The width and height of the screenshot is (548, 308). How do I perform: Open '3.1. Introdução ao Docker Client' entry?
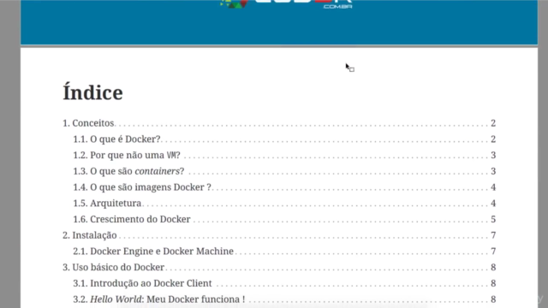click(x=143, y=283)
